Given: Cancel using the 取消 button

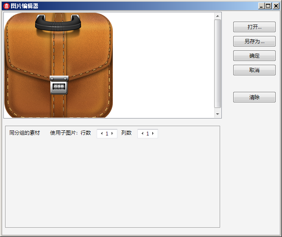Looking at the screenshot, I should pos(254,70).
